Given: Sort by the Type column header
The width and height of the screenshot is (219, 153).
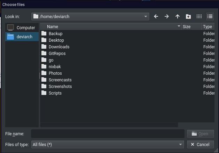Looking at the screenshot, I should [208, 27].
